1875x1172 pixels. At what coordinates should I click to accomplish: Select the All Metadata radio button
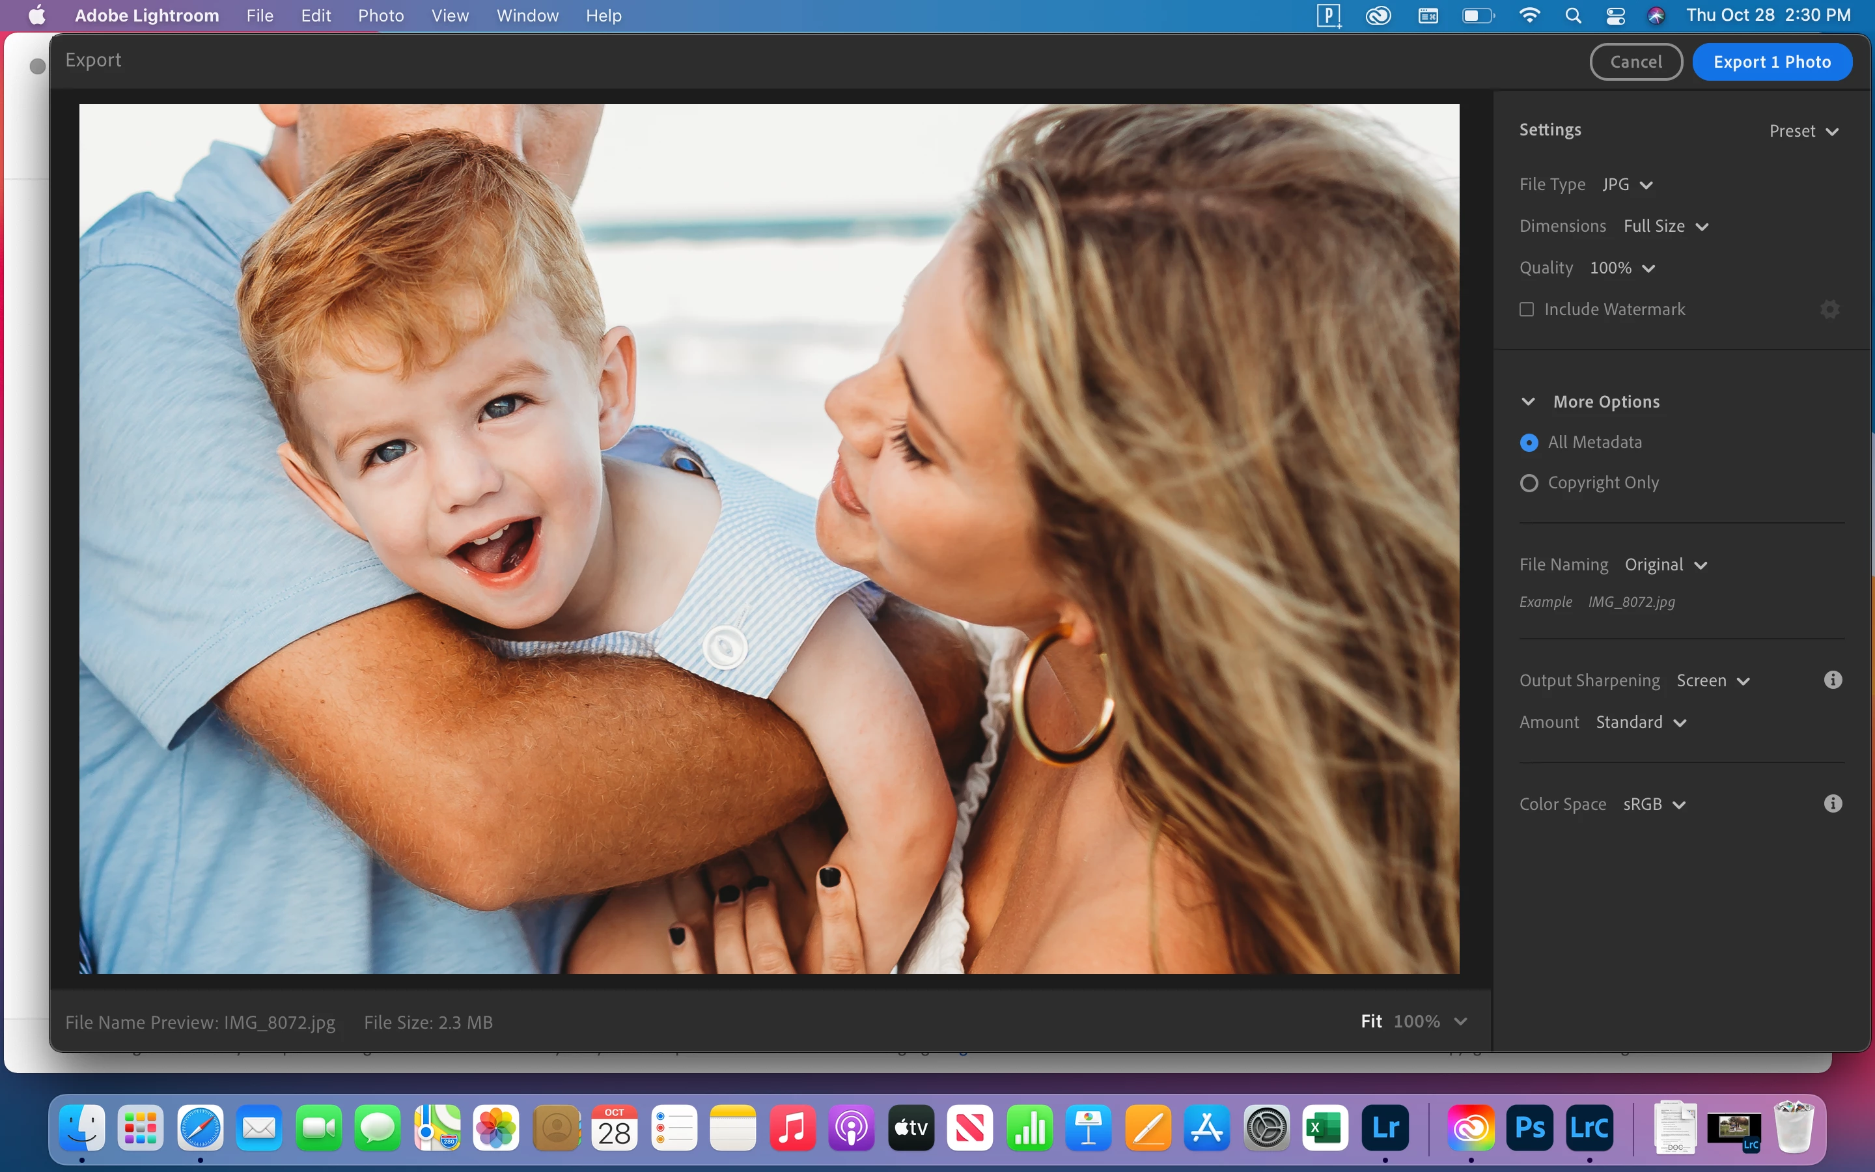point(1529,443)
